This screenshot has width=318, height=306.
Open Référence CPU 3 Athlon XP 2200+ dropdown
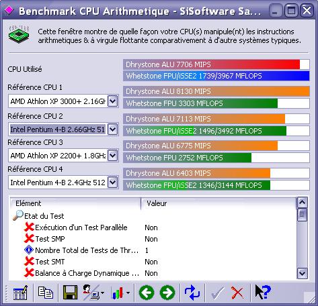[x=112, y=156]
